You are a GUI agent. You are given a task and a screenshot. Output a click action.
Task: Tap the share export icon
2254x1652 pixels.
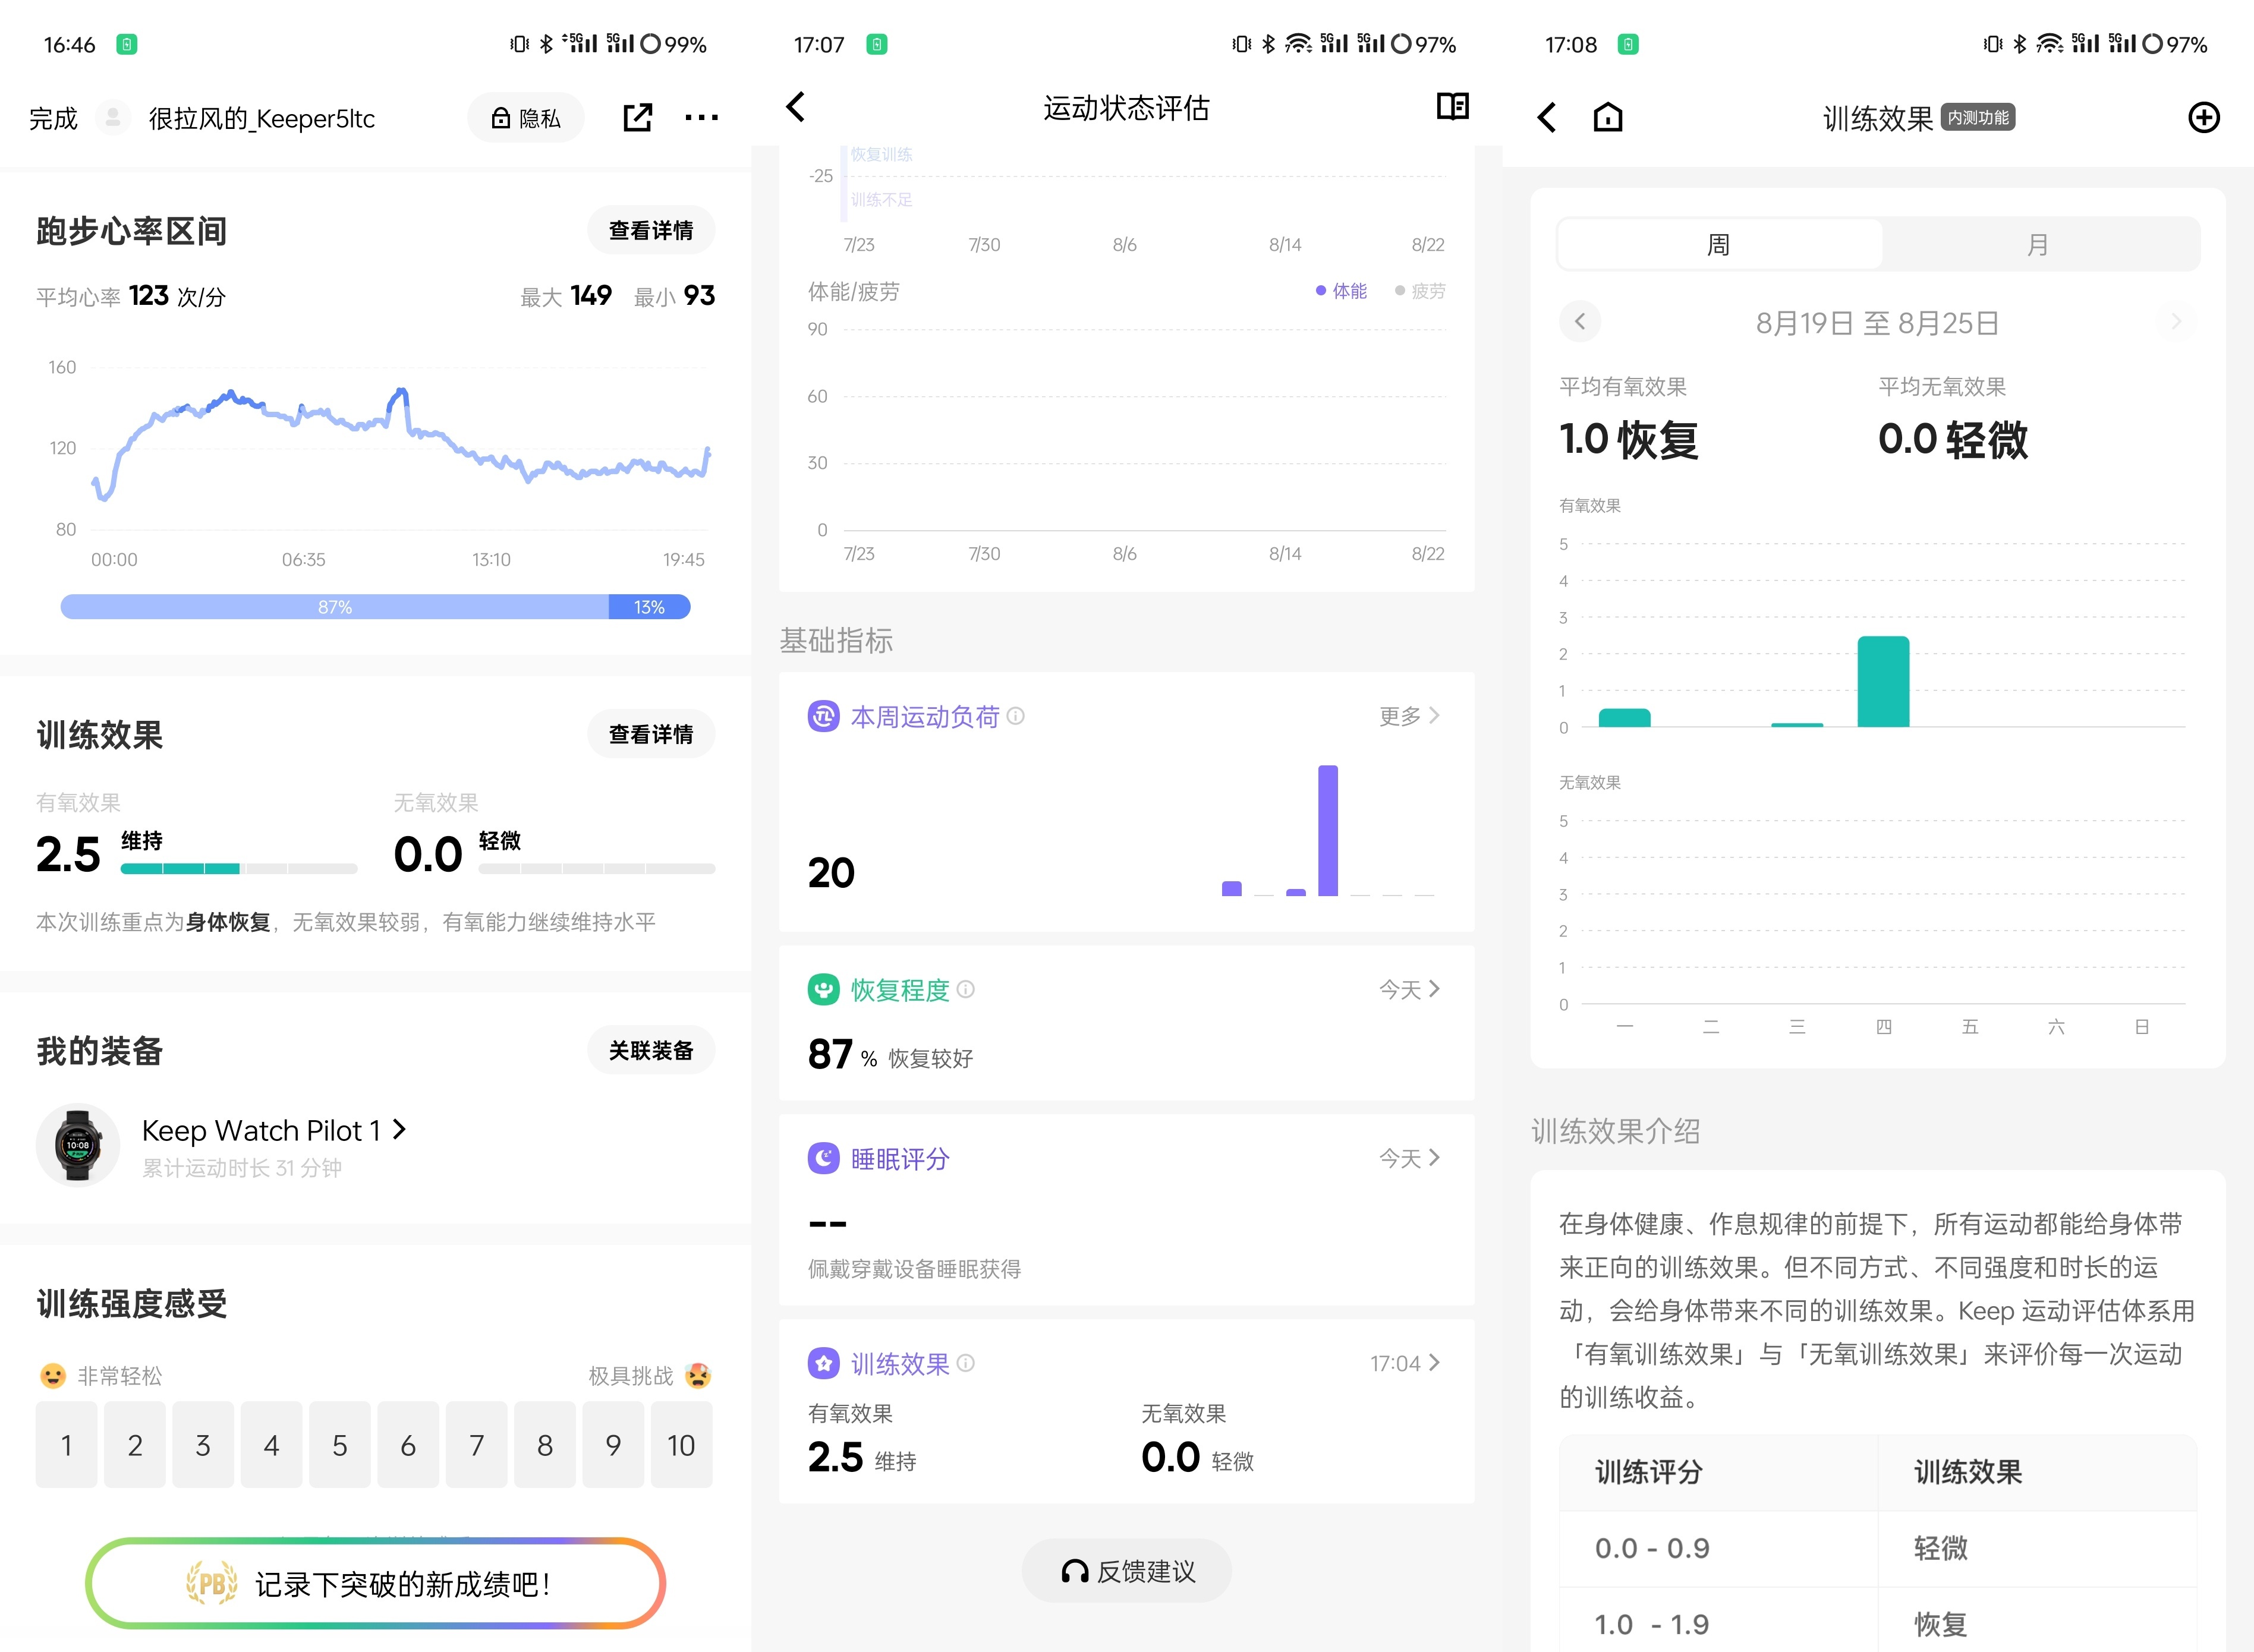637,118
